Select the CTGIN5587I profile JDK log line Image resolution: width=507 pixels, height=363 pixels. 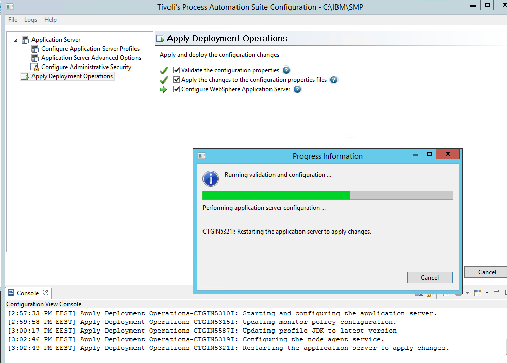pyautogui.click(x=202, y=331)
